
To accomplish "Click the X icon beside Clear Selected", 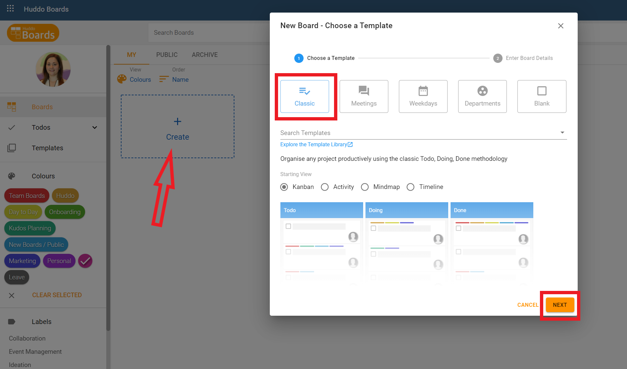I will tap(12, 295).
